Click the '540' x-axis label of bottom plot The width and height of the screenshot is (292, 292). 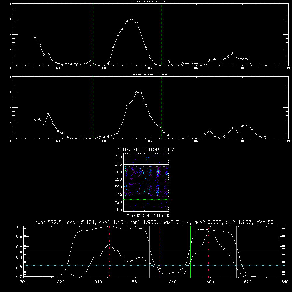(98, 282)
